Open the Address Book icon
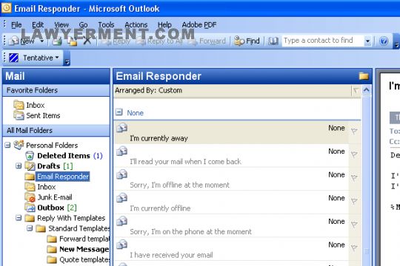The height and width of the screenshot is (266, 400). (273, 41)
